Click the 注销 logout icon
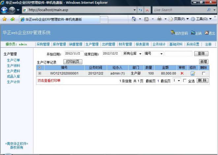Image resolution: width=218 pixels, height=155 pixels. coord(193,33)
